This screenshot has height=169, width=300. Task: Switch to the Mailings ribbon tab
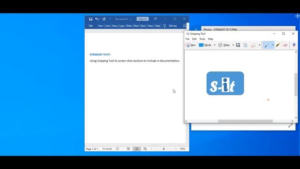pos(136,26)
